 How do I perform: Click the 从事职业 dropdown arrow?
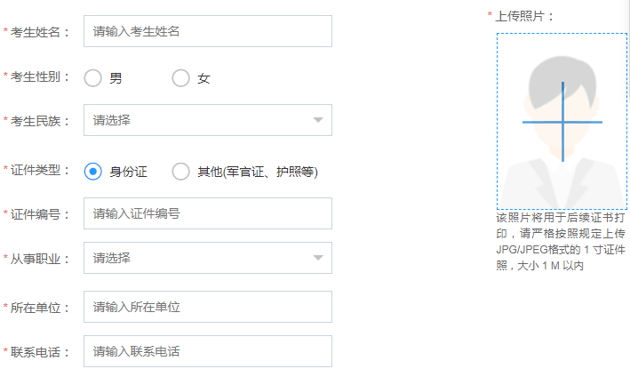coord(318,258)
